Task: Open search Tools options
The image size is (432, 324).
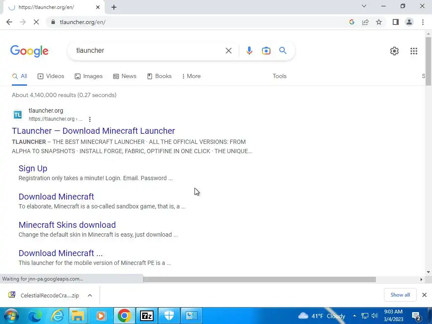Action: [279, 76]
